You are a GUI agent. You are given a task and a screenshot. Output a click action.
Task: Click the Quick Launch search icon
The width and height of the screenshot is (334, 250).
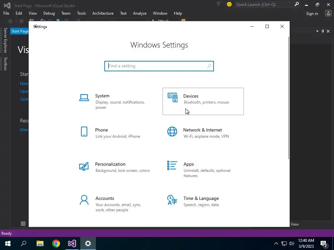pyautogui.click(x=296, y=4)
